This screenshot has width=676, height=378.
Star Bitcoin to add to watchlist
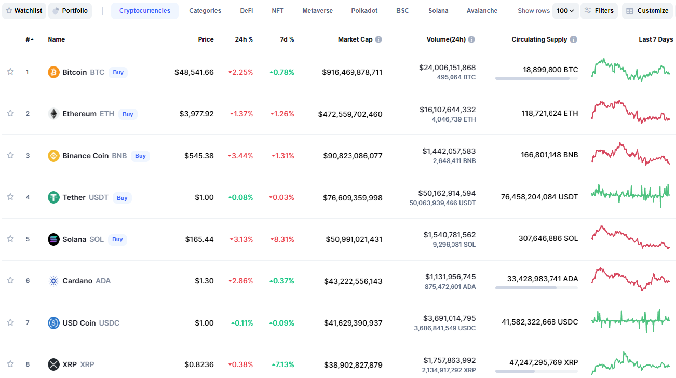click(x=10, y=72)
